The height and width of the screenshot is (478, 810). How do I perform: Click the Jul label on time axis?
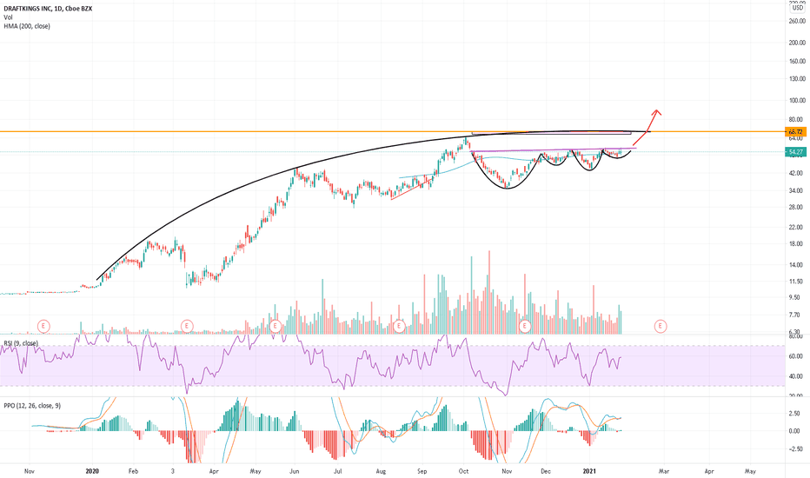coord(337,471)
